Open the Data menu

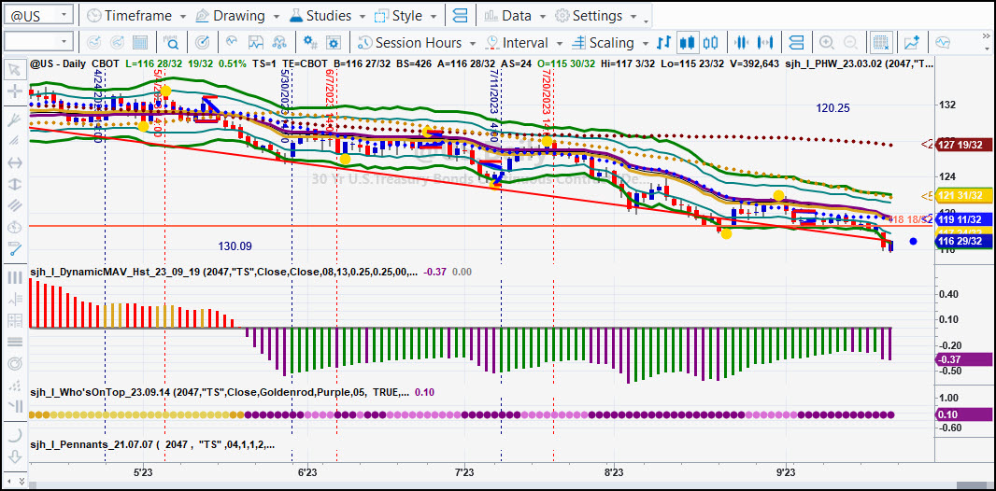pos(515,15)
